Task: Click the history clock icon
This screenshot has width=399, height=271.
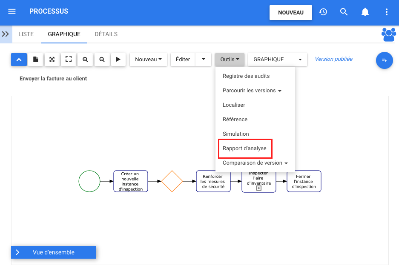Action: coord(323,12)
